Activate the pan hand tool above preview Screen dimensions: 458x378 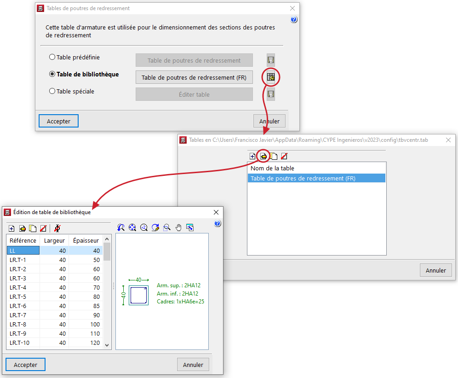tap(178, 227)
